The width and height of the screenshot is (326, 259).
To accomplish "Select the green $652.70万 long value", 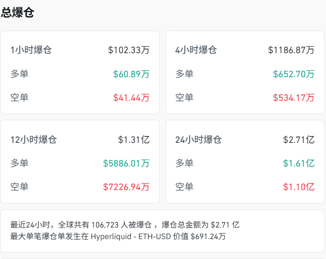I will [x=294, y=74].
